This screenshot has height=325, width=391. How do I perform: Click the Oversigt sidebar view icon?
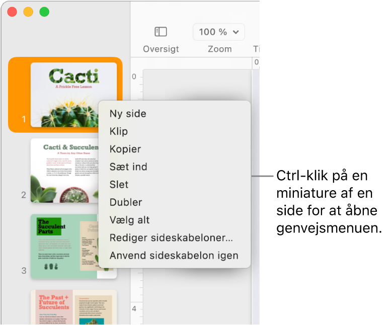161,32
